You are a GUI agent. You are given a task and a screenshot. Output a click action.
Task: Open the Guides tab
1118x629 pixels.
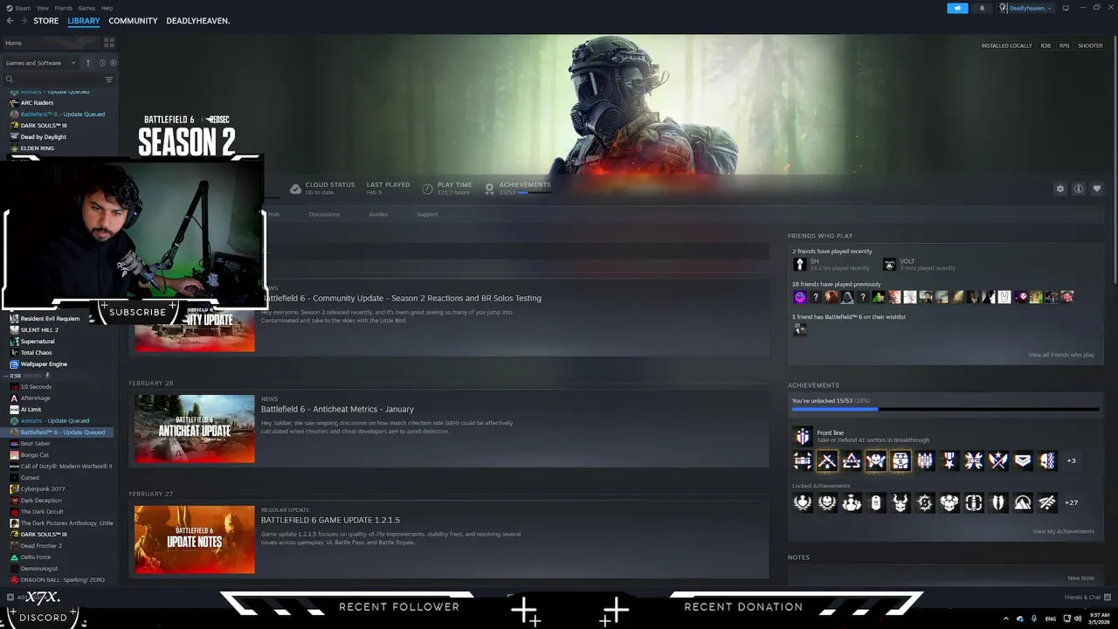point(378,214)
